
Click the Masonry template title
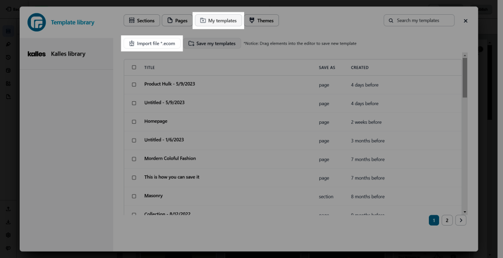pyautogui.click(x=153, y=196)
